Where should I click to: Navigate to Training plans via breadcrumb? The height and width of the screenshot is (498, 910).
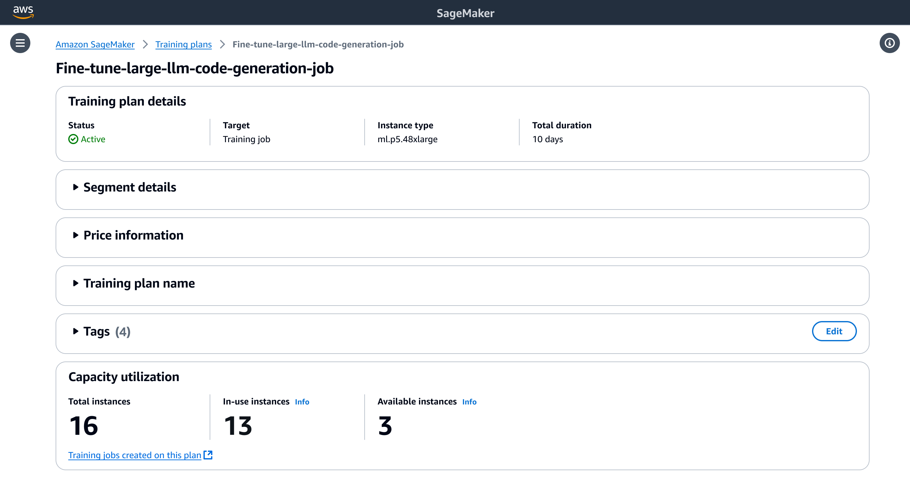pos(183,45)
